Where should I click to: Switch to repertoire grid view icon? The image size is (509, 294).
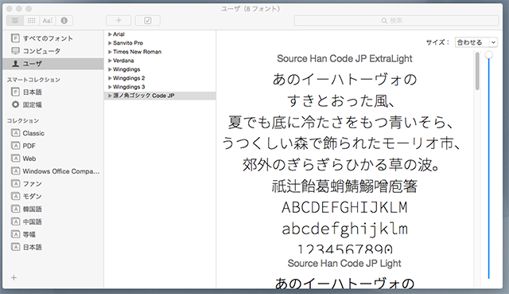point(32,21)
